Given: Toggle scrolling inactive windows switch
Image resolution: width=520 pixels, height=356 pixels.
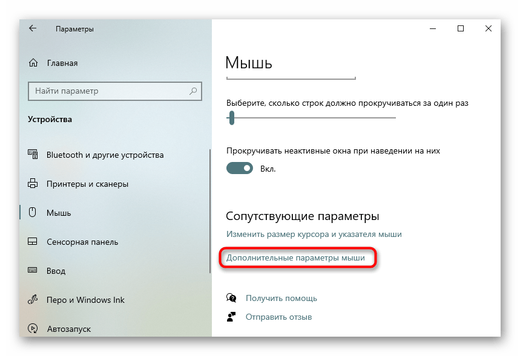Looking at the screenshot, I should [x=240, y=169].
